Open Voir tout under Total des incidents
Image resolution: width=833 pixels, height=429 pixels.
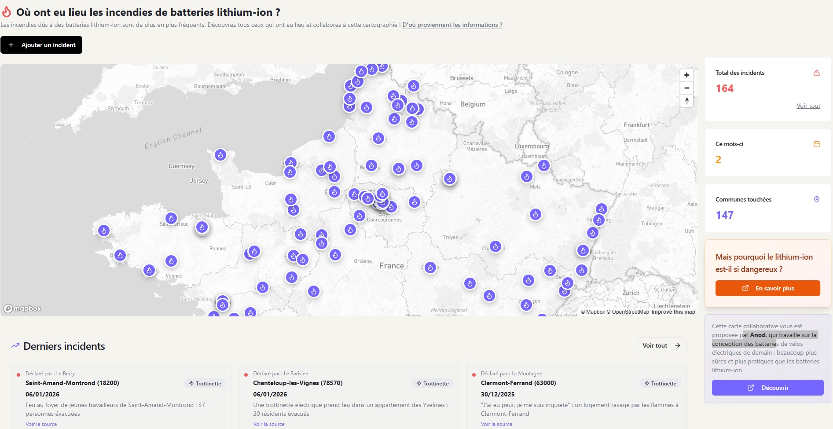[x=808, y=106]
